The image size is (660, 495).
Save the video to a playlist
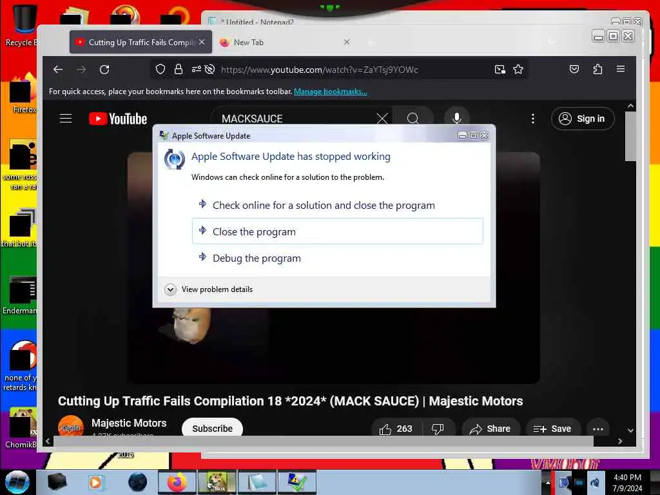tap(552, 429)
